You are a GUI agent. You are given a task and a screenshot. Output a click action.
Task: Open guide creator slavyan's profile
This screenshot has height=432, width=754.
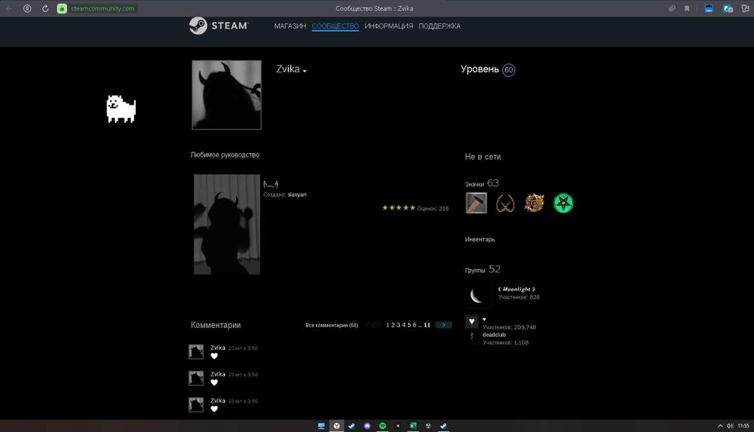coord(296,195)
